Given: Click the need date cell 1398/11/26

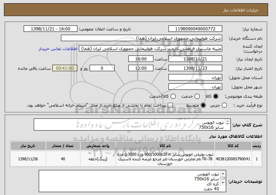Looking at the screenshot, I should pos(28,159).
